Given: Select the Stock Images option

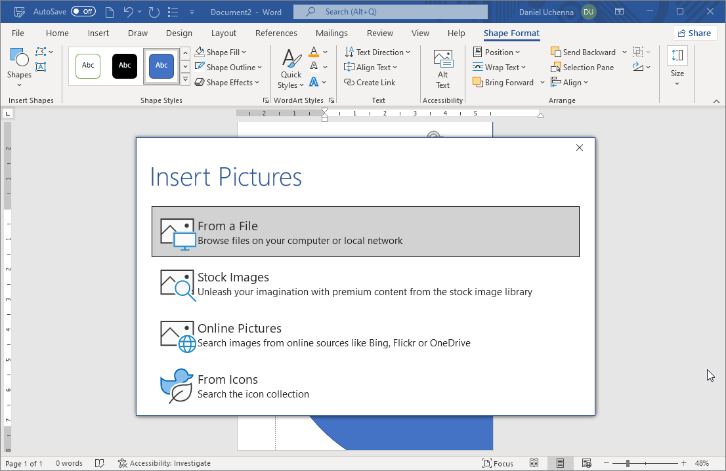Looking at the screenshot, I should pyautogui.click(x=366, y=283).
